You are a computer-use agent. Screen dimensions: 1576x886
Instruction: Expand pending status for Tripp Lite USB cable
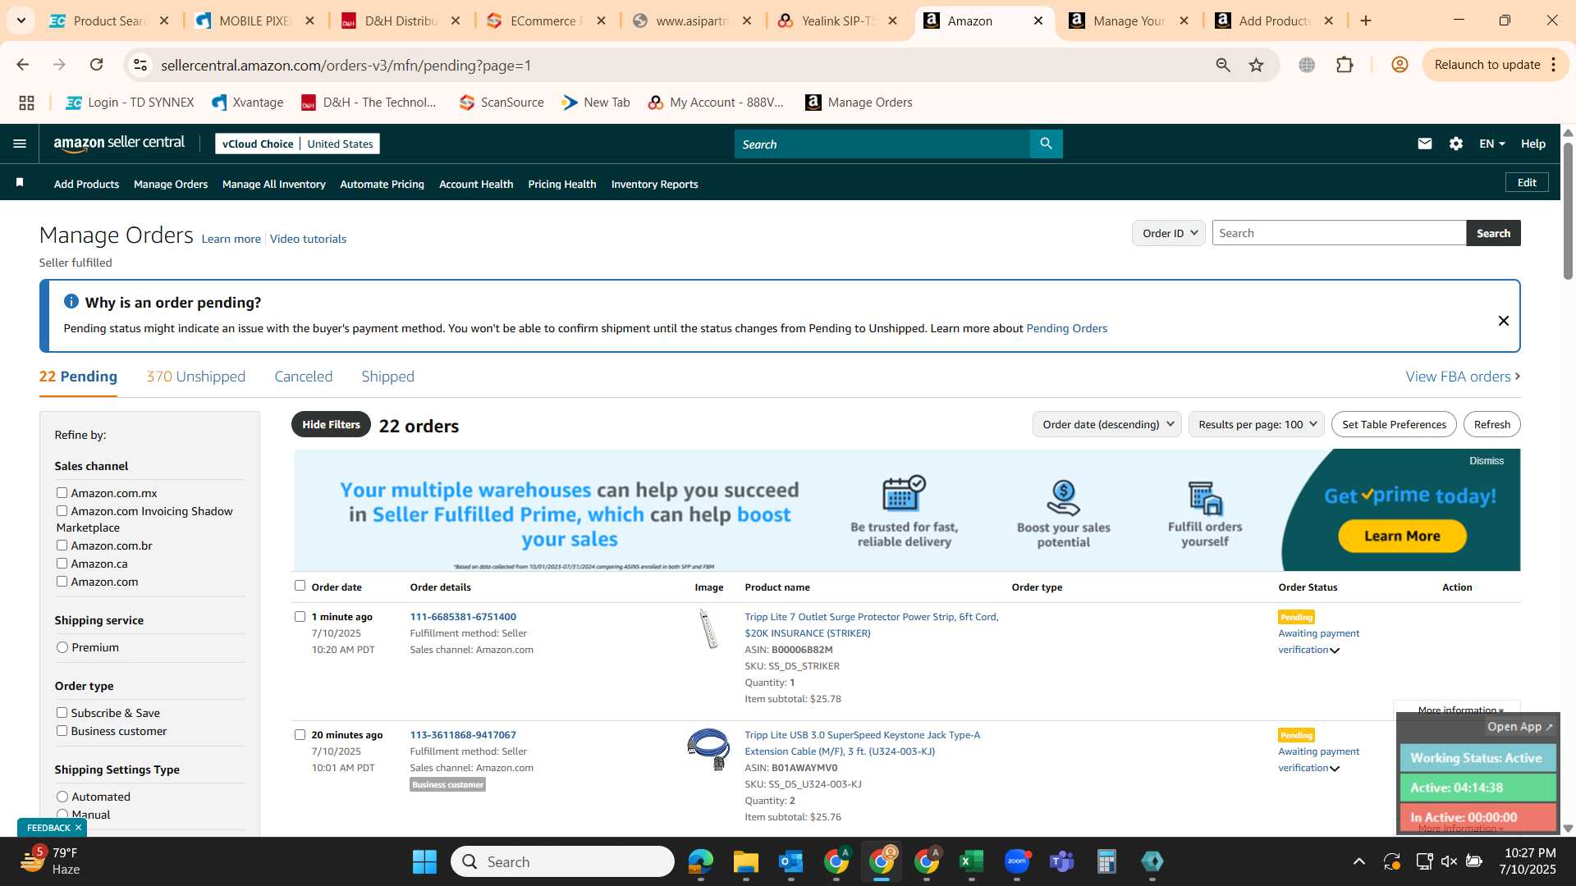click(x=1335, y=769)
